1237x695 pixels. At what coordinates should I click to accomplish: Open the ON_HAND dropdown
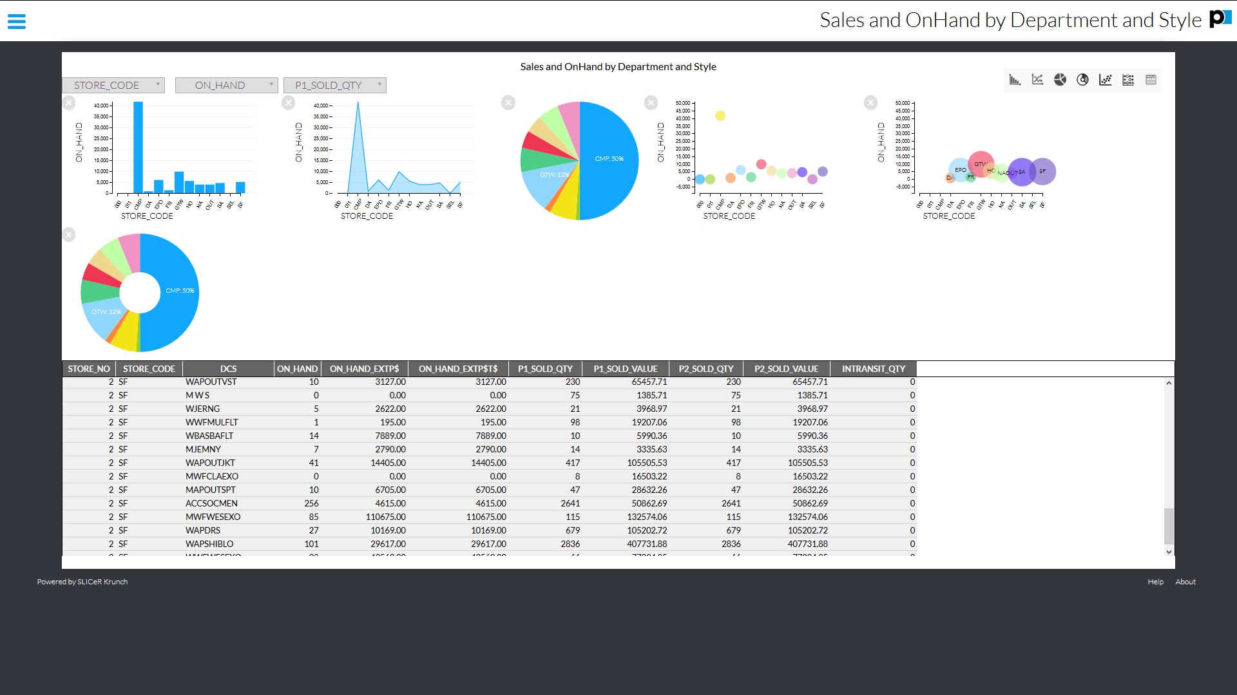point(226,85)
